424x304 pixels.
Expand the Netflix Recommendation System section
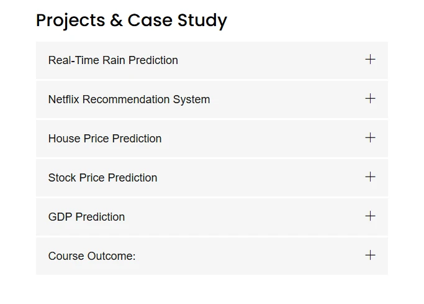(212, 99)
